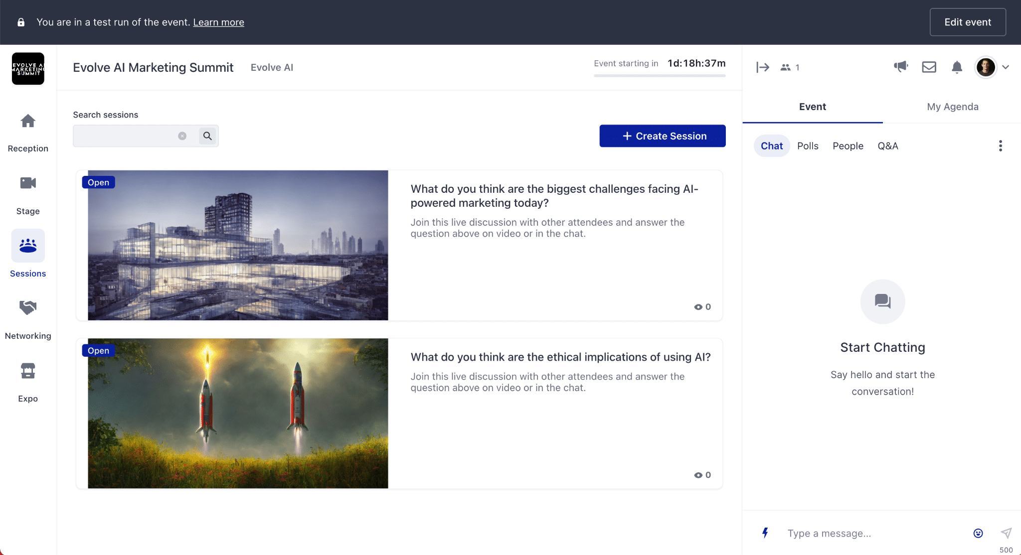The image size is (1021, 555).
Task: Follow the Learn more link
Action: pos(218,22)
